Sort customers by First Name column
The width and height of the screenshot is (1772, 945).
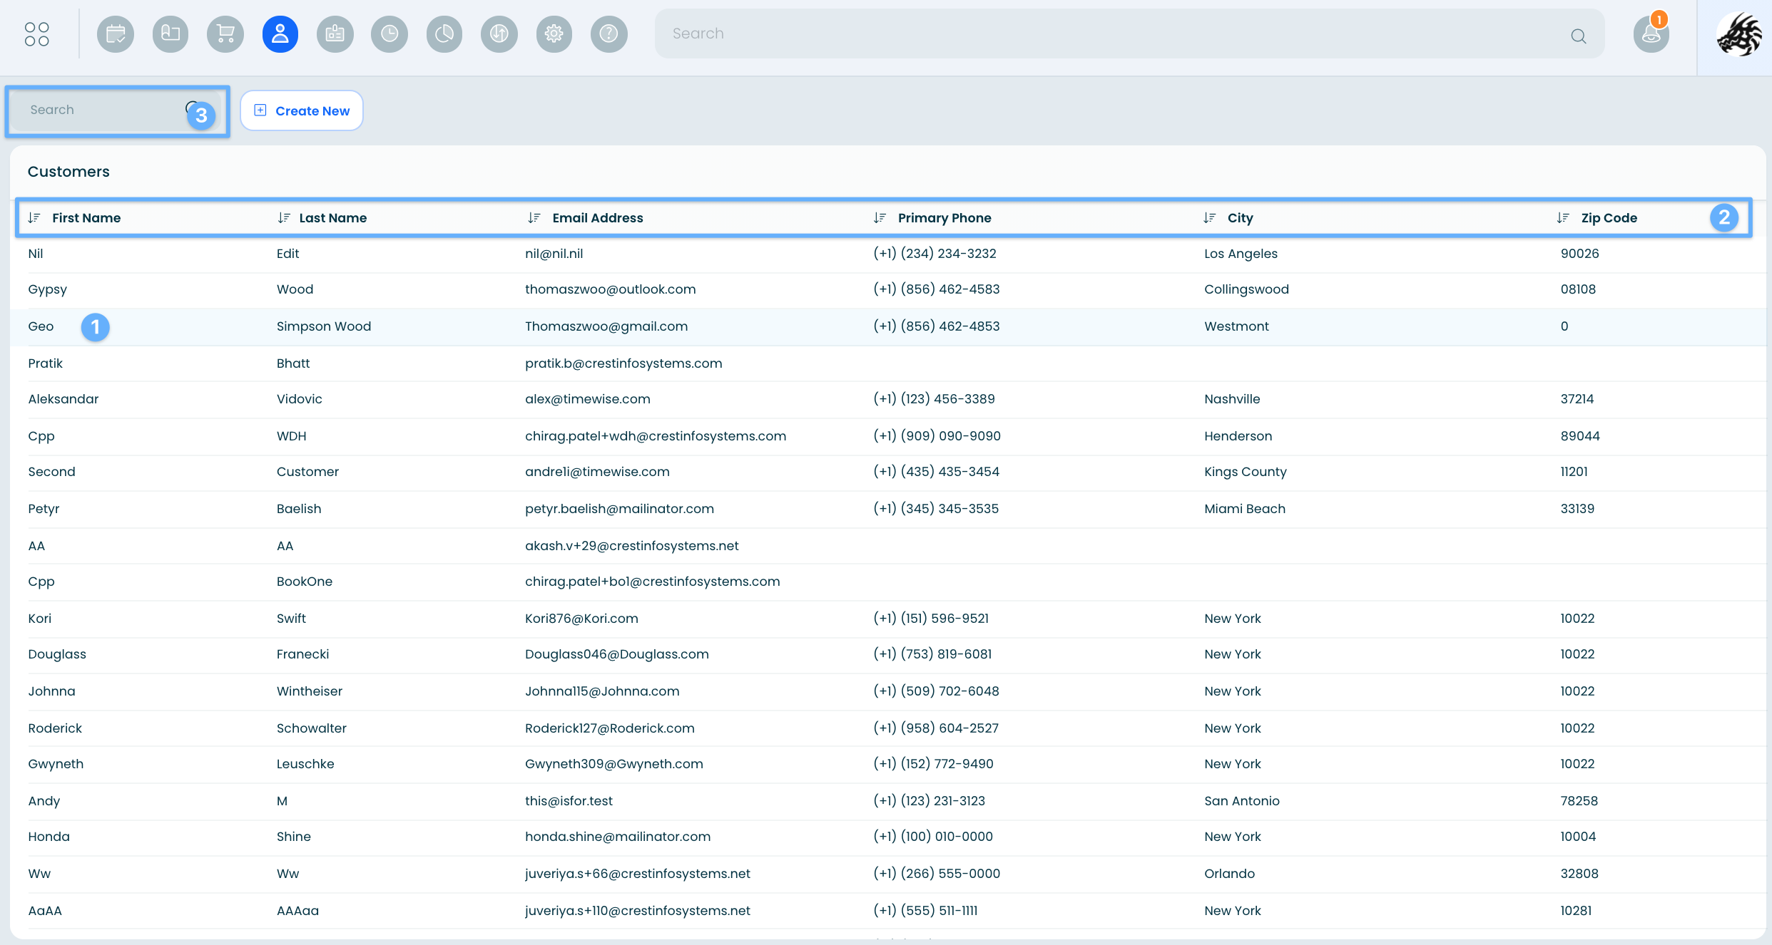(x=86, y=218)
